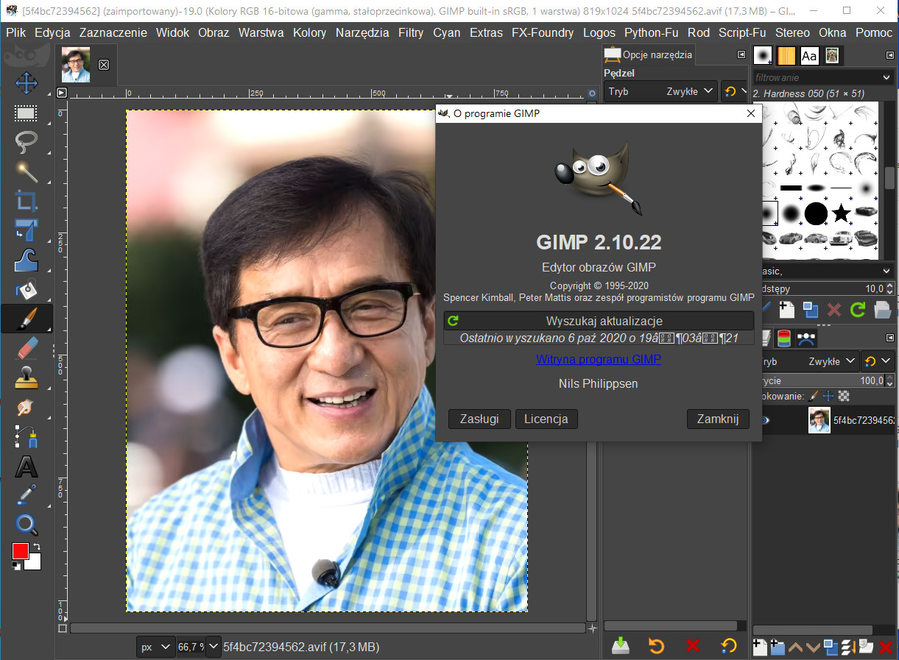Activate the Zoom magnifier tool
Image resolution: width=899 pixels, height=660 pixels.
click(x=27, y=525)
